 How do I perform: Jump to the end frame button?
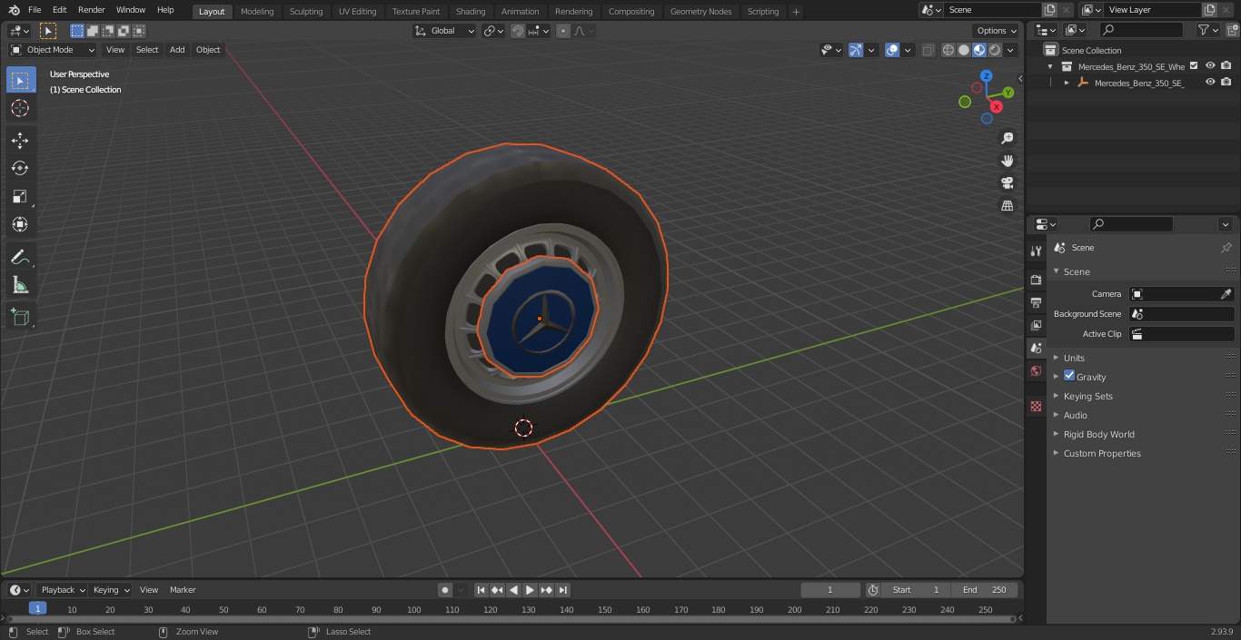point(563,590)
